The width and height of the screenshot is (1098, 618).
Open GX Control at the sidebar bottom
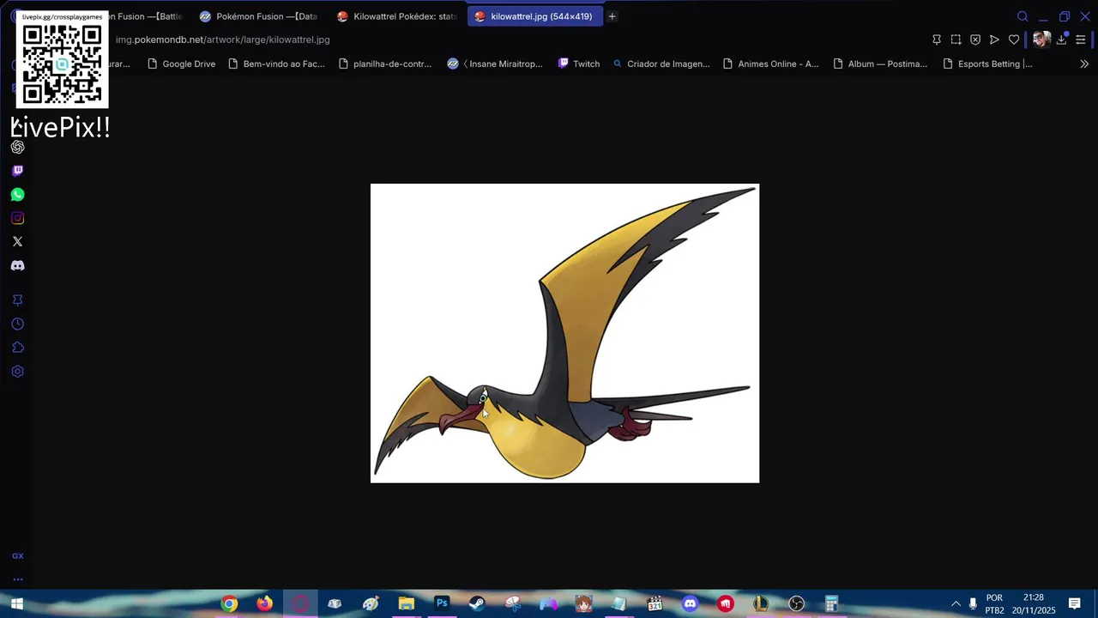17,556
